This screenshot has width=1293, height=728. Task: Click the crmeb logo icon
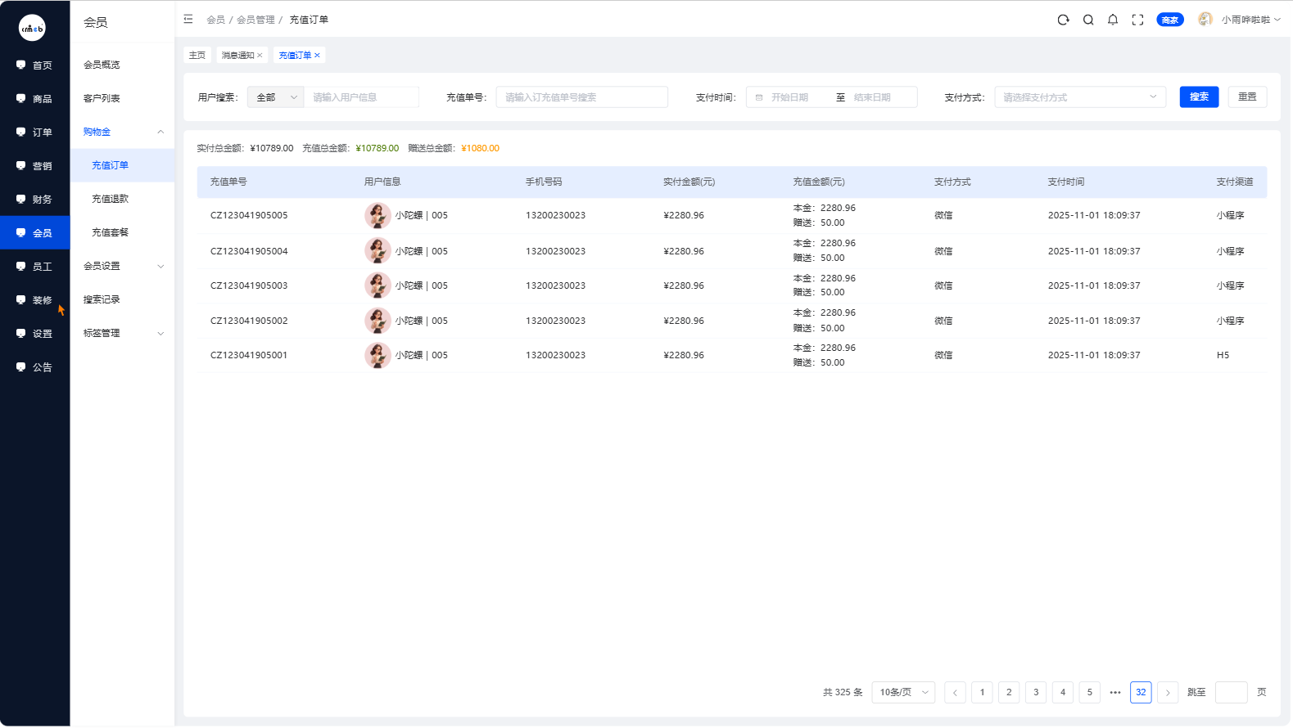tap(32, 28)
